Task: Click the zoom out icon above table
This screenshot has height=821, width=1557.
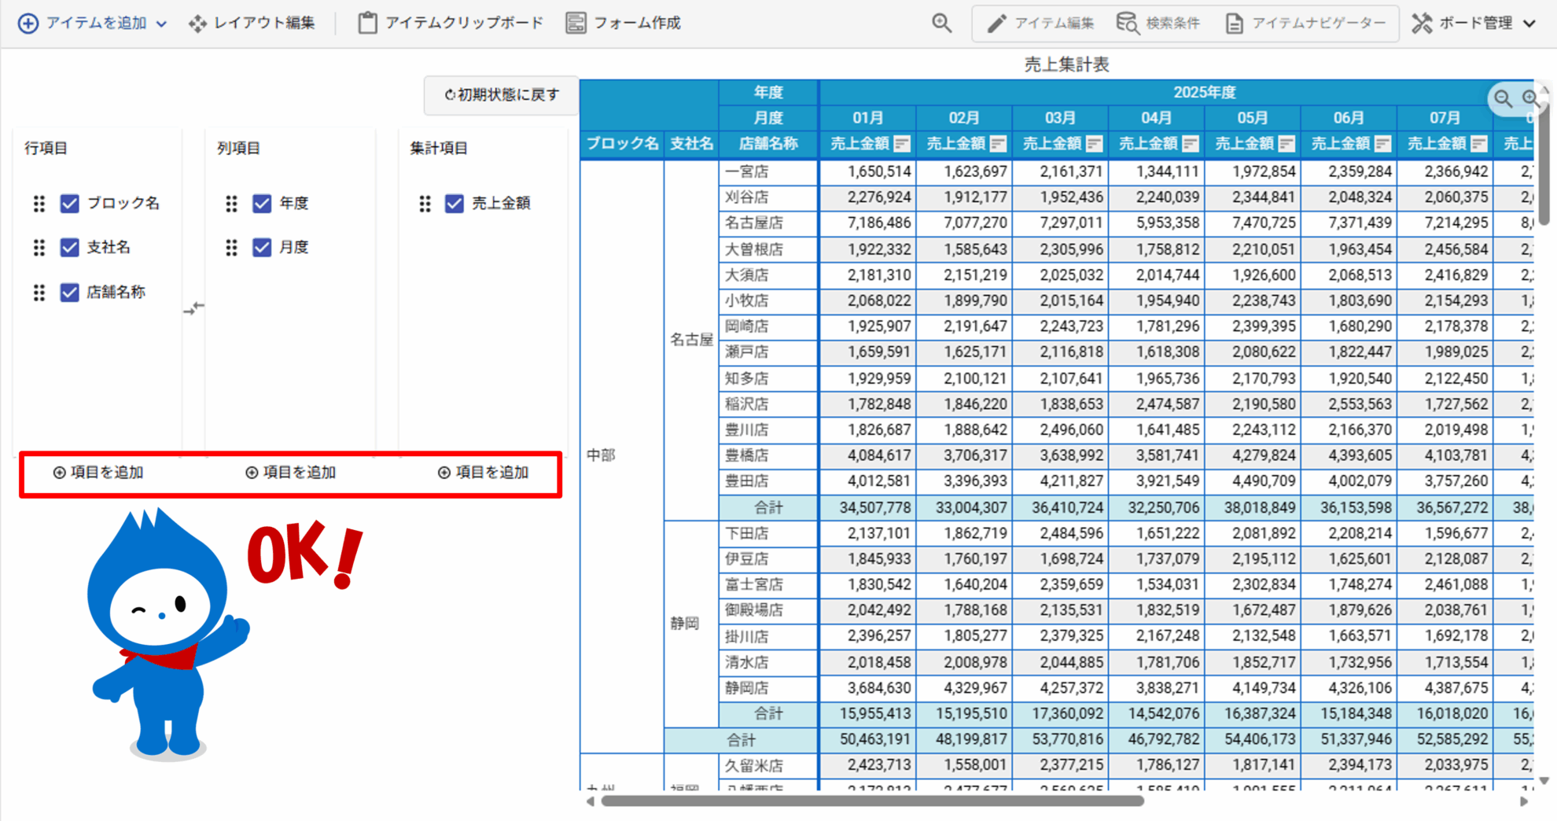Action: tap(1503, 99)
